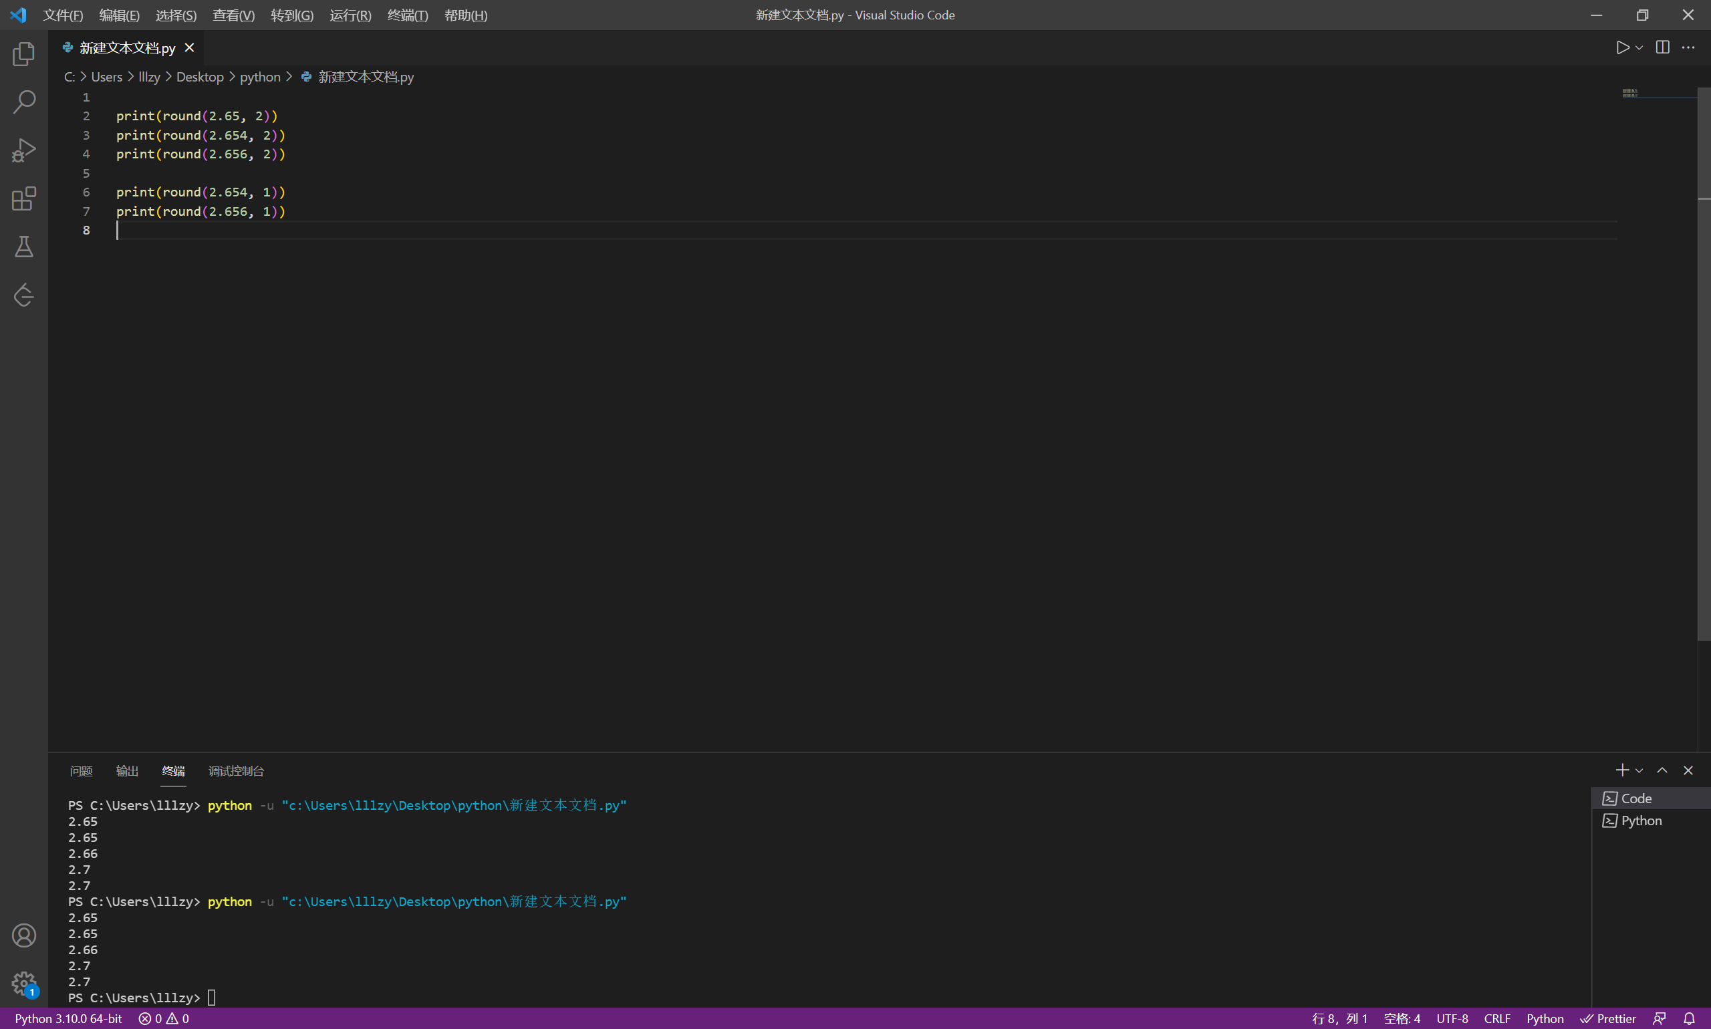The width and height of the screenshot is (1711, 1029).
Task: Open the Search view icon
Action: (23, 102)
